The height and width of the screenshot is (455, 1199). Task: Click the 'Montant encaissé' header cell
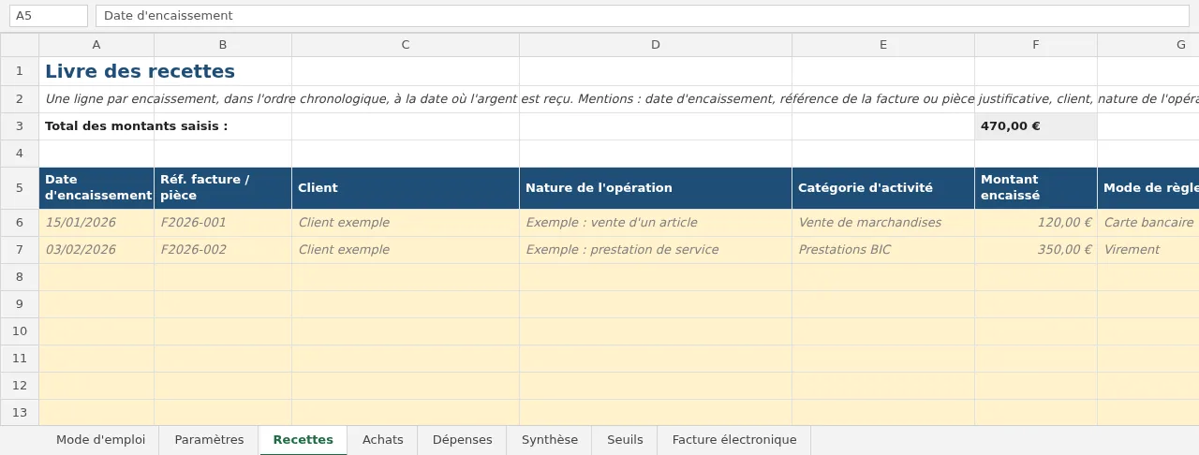1036,188
